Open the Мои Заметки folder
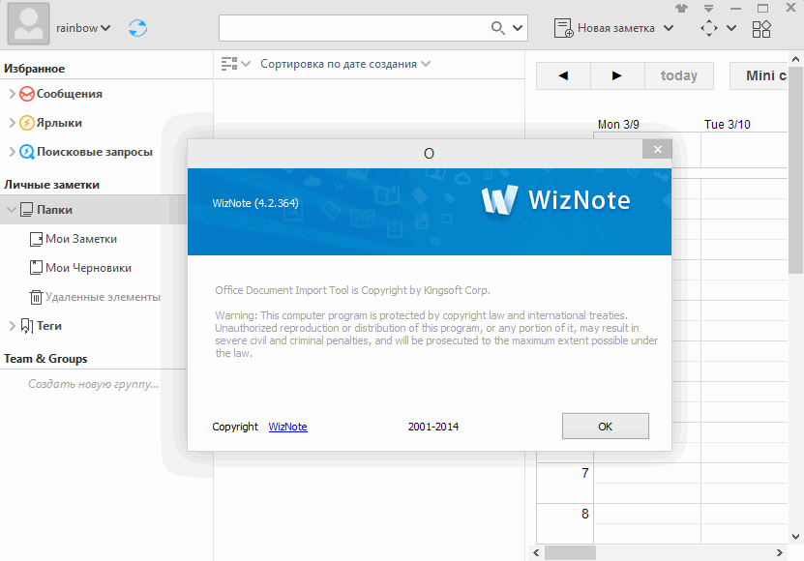Screen dimensions: 804x561 pyautogui.click(x=81, y=239)
